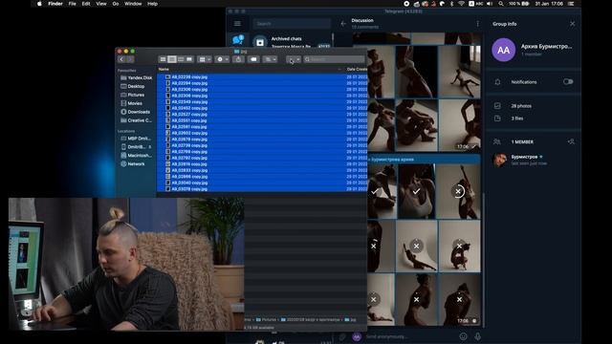Switch Finder to gallery view

coord(189,59)
